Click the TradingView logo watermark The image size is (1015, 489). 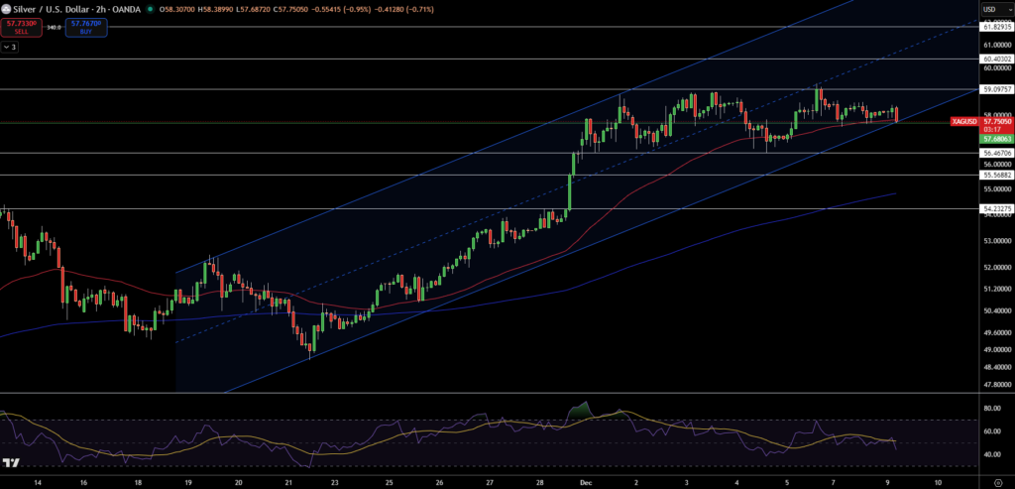click(12, 463)
